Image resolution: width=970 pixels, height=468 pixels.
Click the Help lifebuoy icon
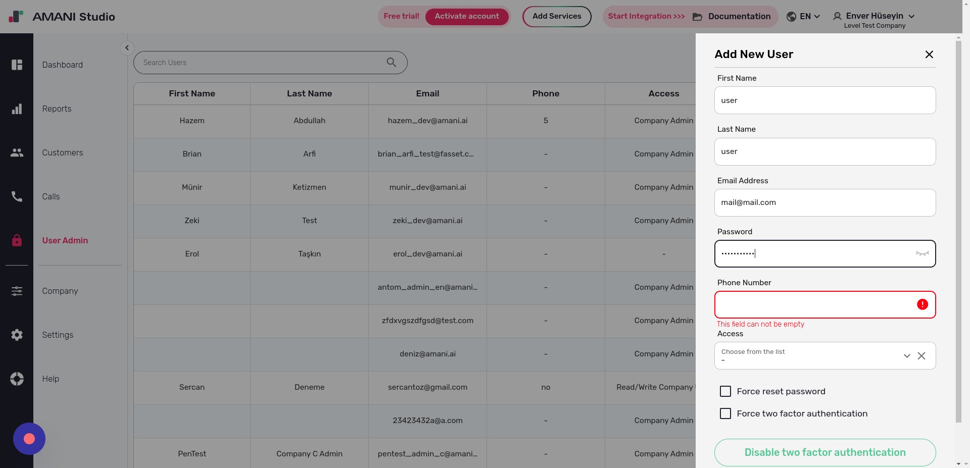tap(17, 379)
